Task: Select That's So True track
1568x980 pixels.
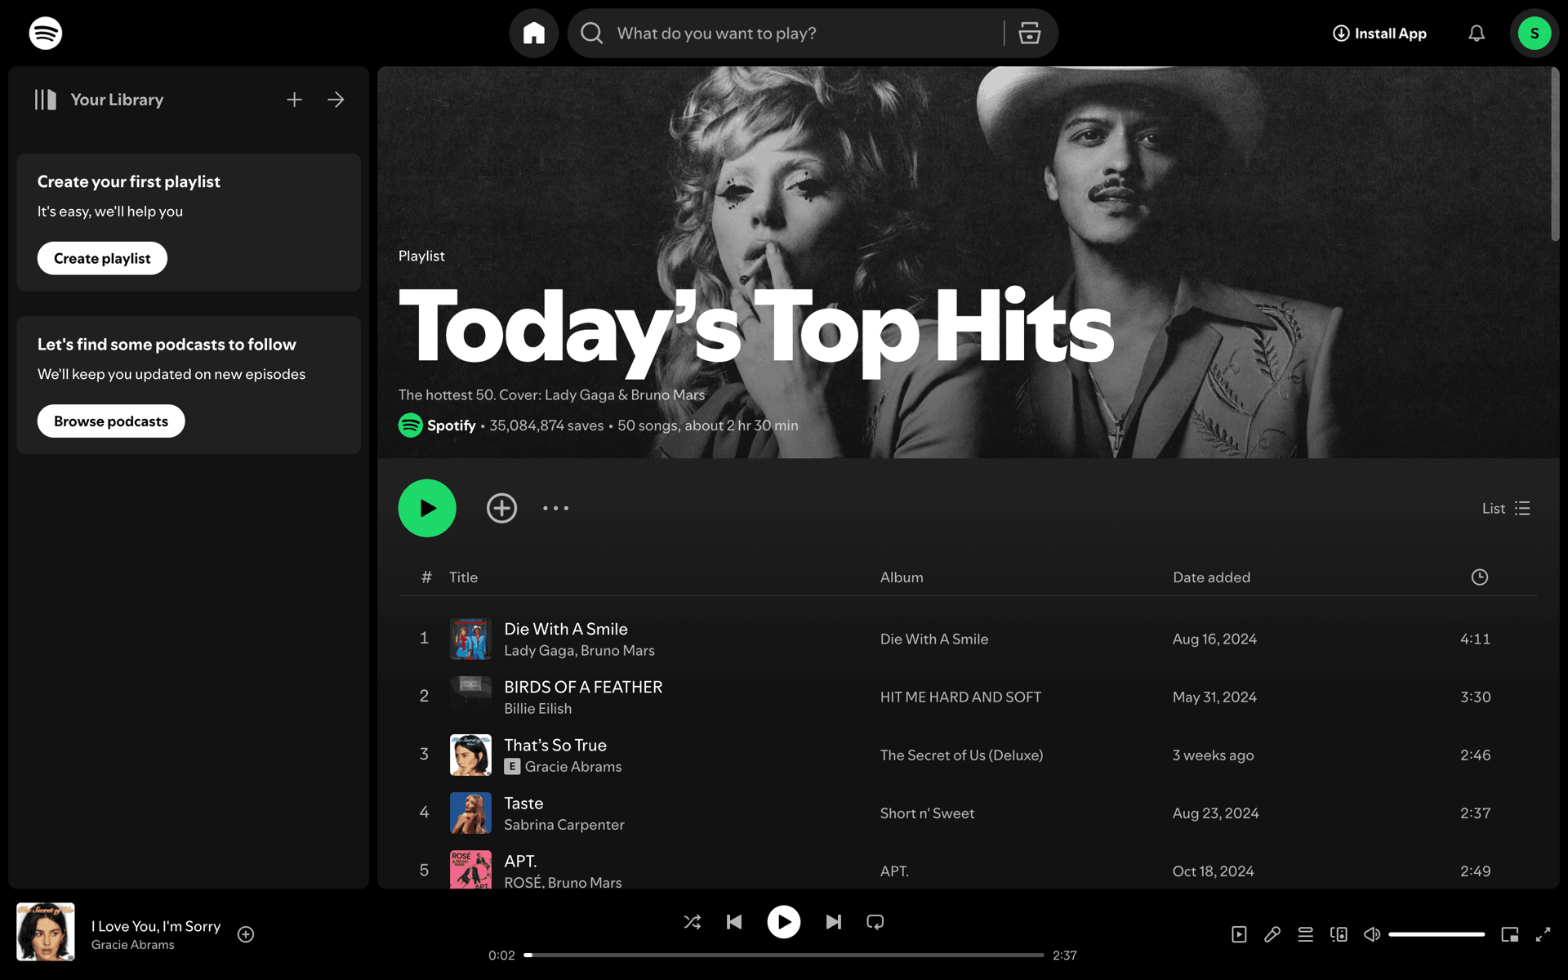Action: click(x=555, y=745)
